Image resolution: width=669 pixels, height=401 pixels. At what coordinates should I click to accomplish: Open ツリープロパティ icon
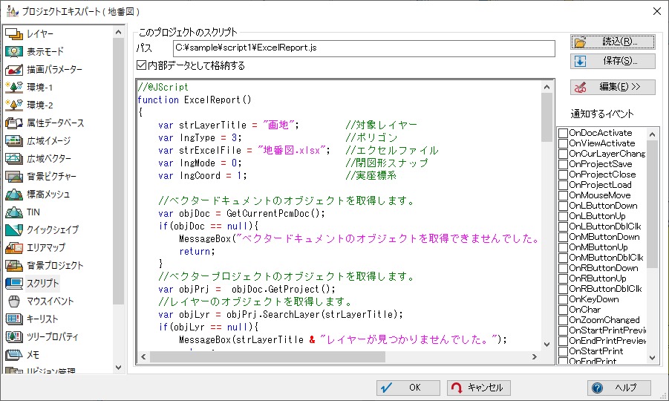[x=14, y=336]
